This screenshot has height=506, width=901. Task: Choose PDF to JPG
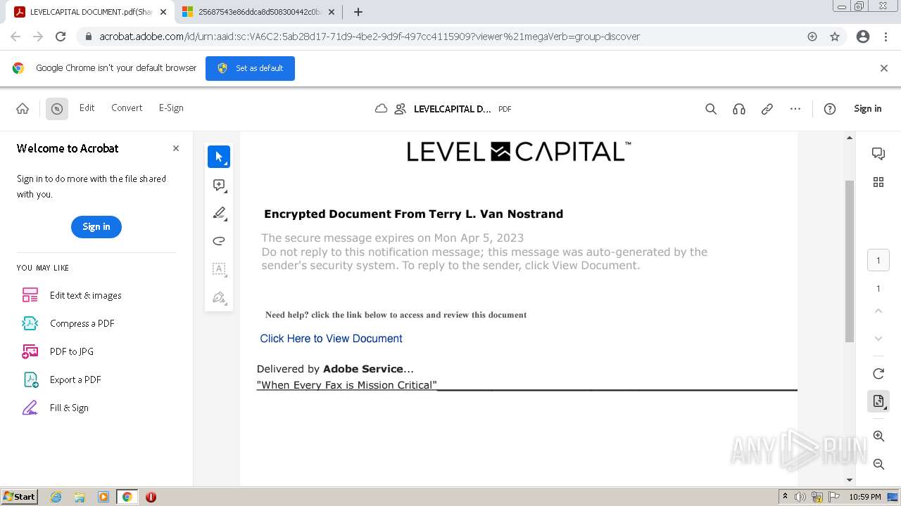tap(58, 351)
